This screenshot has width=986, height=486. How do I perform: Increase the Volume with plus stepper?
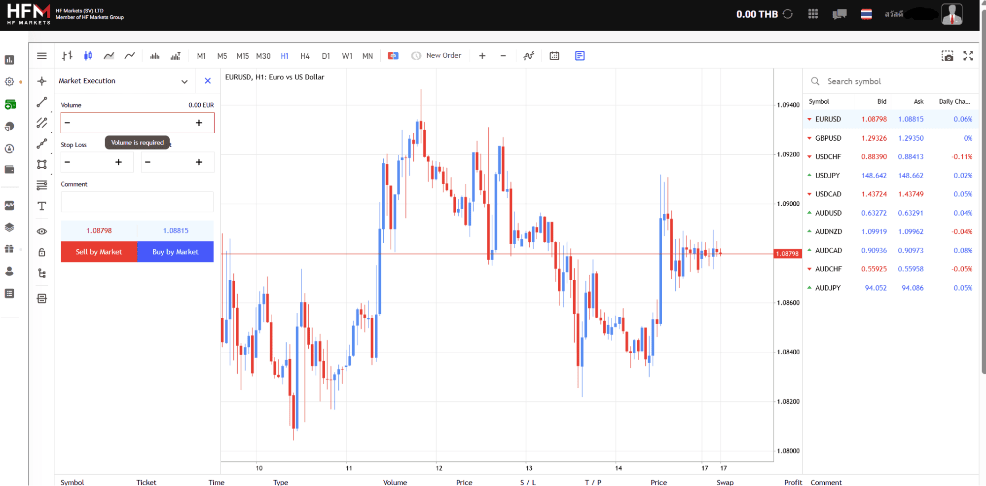pos(199,123)
